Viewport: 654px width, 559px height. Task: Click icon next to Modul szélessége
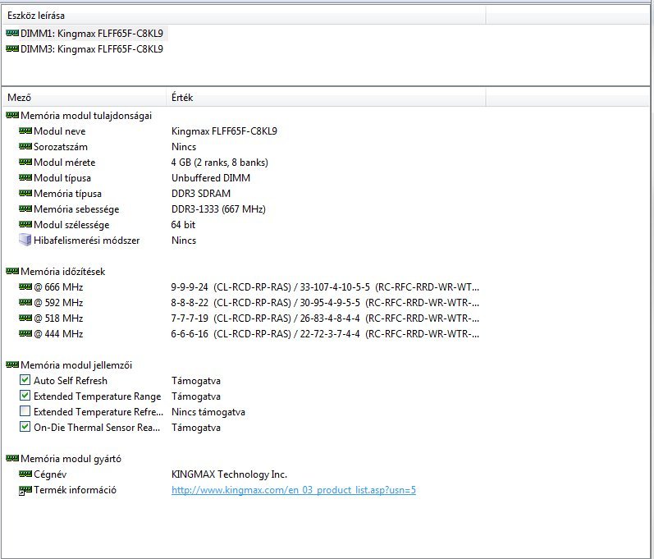[25, 224]
